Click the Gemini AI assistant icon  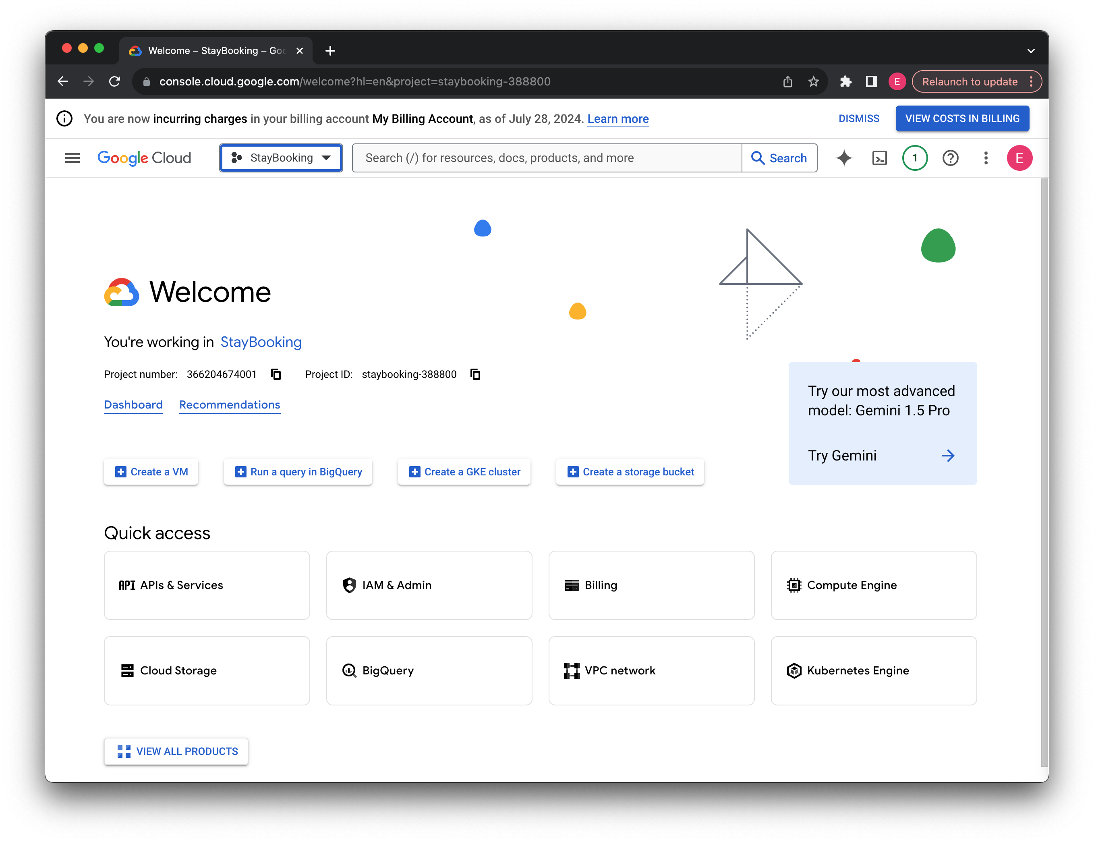point(845,158)
